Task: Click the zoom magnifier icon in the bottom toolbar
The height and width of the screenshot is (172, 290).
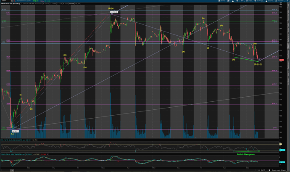Action: 264,170
